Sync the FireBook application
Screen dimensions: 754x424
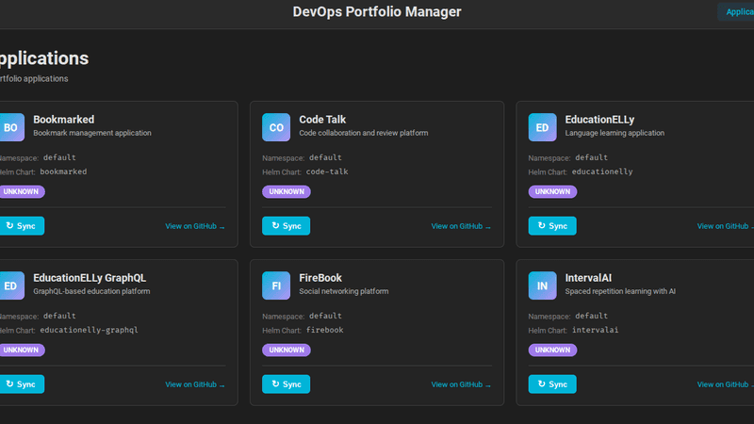[287, 384]
